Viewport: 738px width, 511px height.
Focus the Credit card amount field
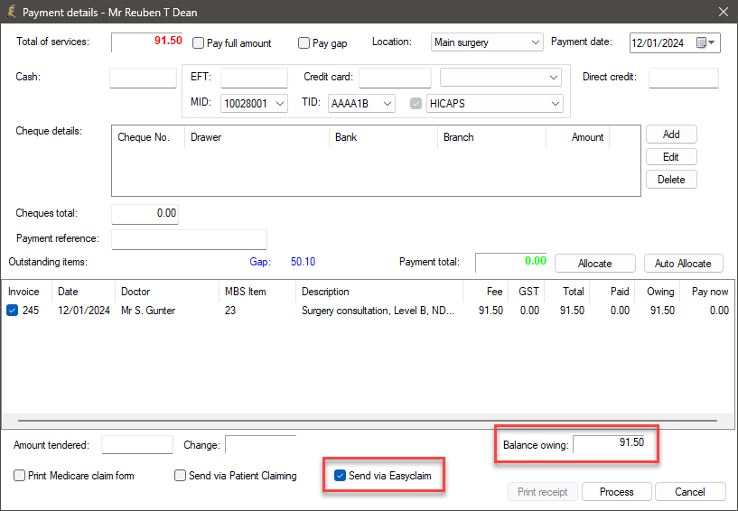(x=395, y=79)
